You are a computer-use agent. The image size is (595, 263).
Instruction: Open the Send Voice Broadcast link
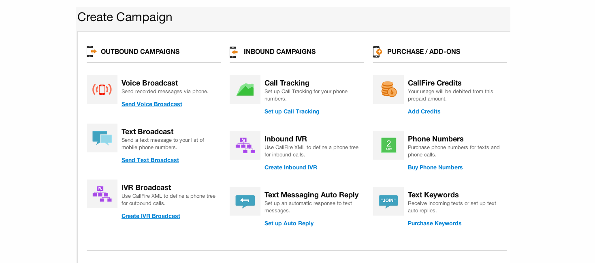point(152,104)
